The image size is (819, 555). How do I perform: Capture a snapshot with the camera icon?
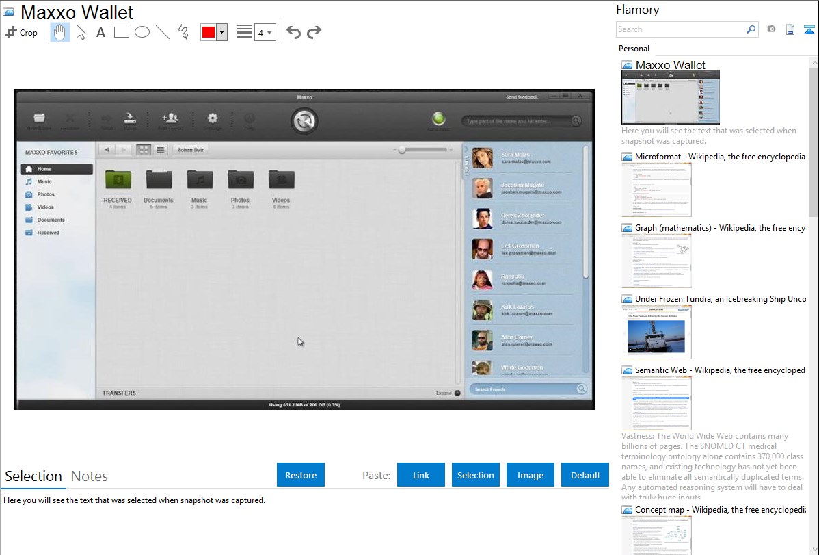771,29
